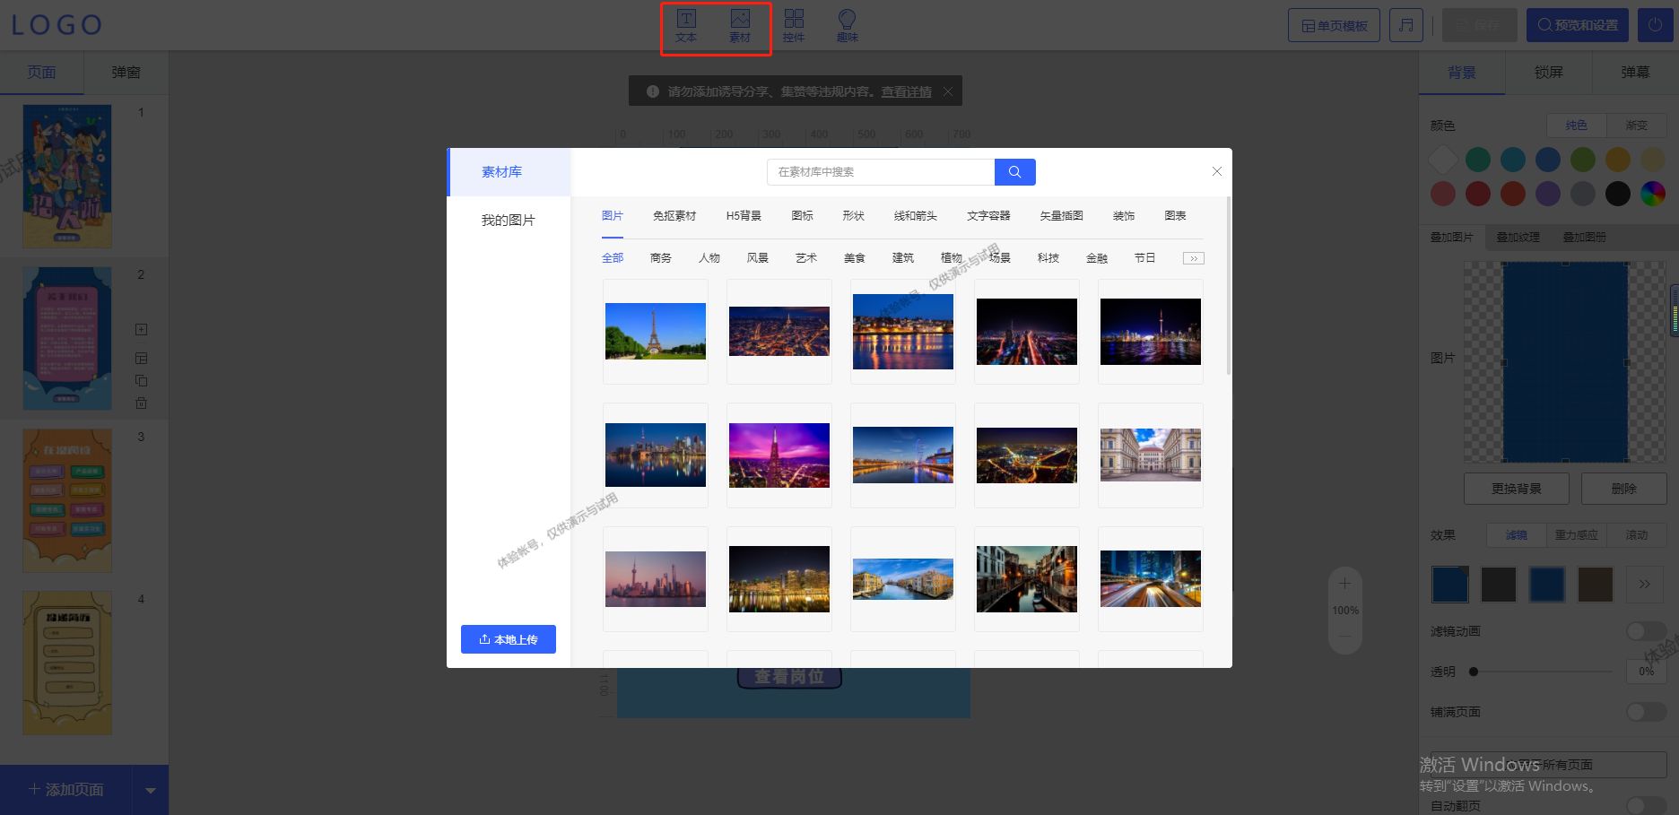
Task: Open the 查看详情 link in the notice
Action: (906, 91)
